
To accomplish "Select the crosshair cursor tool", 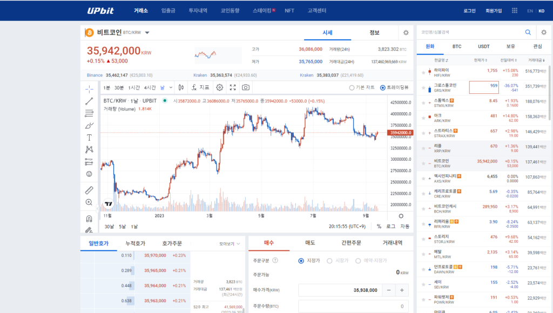I will pos(89,89).
